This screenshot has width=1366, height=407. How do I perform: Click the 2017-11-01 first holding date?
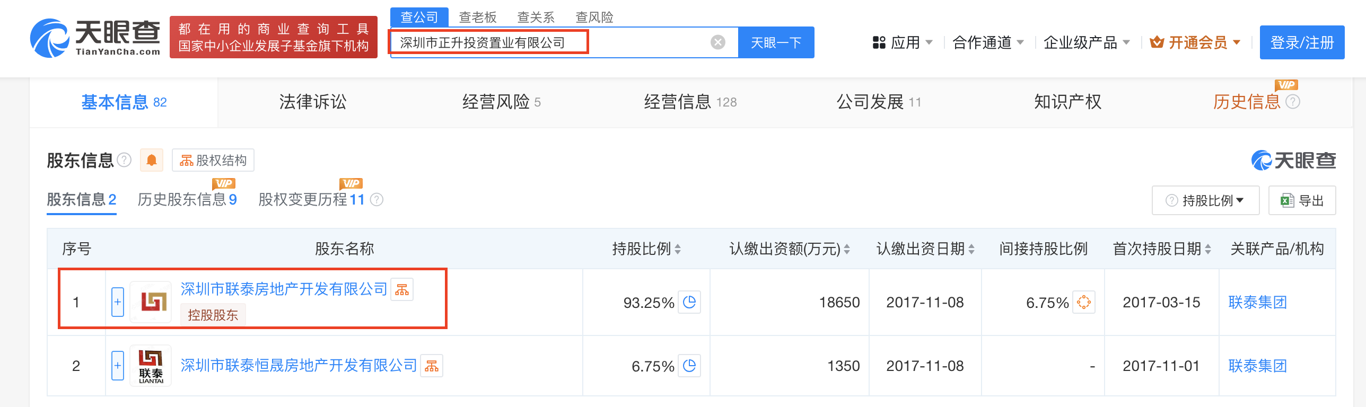1161,366
